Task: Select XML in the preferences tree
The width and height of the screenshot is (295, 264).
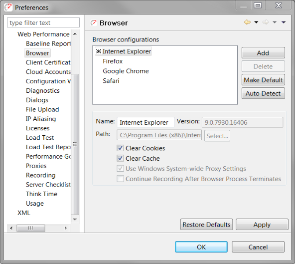Action: click(24, 213)
